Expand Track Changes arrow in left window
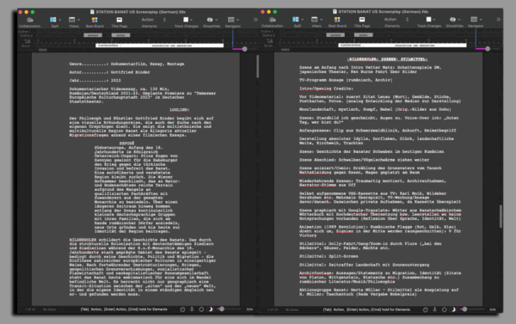 click(191, 20)
